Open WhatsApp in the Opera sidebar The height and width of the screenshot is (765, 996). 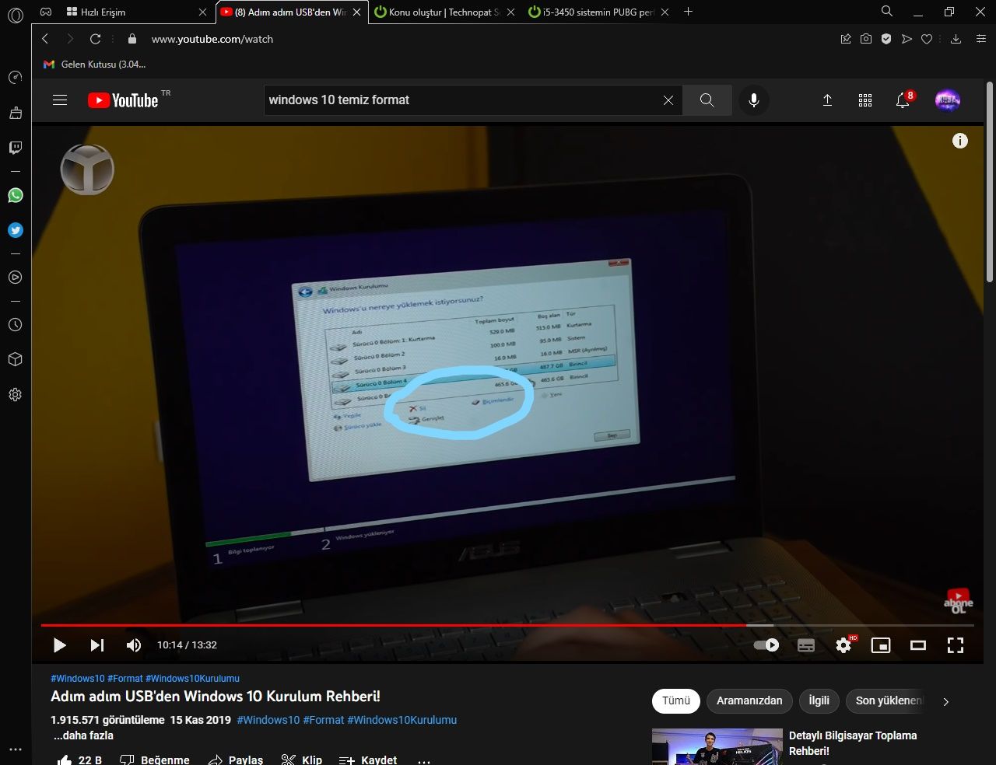(16, 195)
